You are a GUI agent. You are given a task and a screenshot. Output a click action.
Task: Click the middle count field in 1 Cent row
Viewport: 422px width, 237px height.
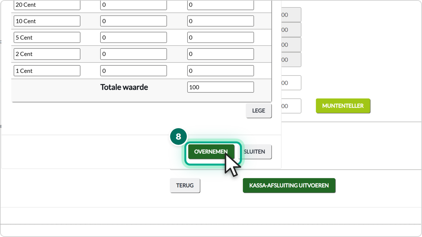(x=134, y=71)
